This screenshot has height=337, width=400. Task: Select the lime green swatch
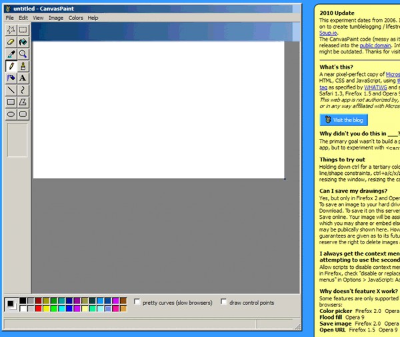pos(54,309)
